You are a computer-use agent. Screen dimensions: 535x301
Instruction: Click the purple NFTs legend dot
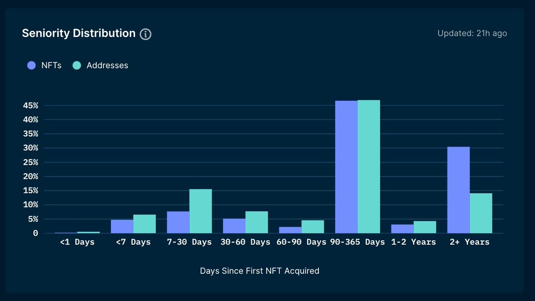coord(31,65)
